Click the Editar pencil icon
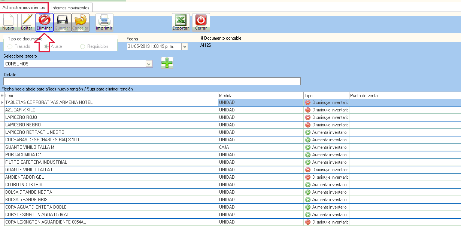Viewport: 461px width, 240px height. (x=26, y=22)
